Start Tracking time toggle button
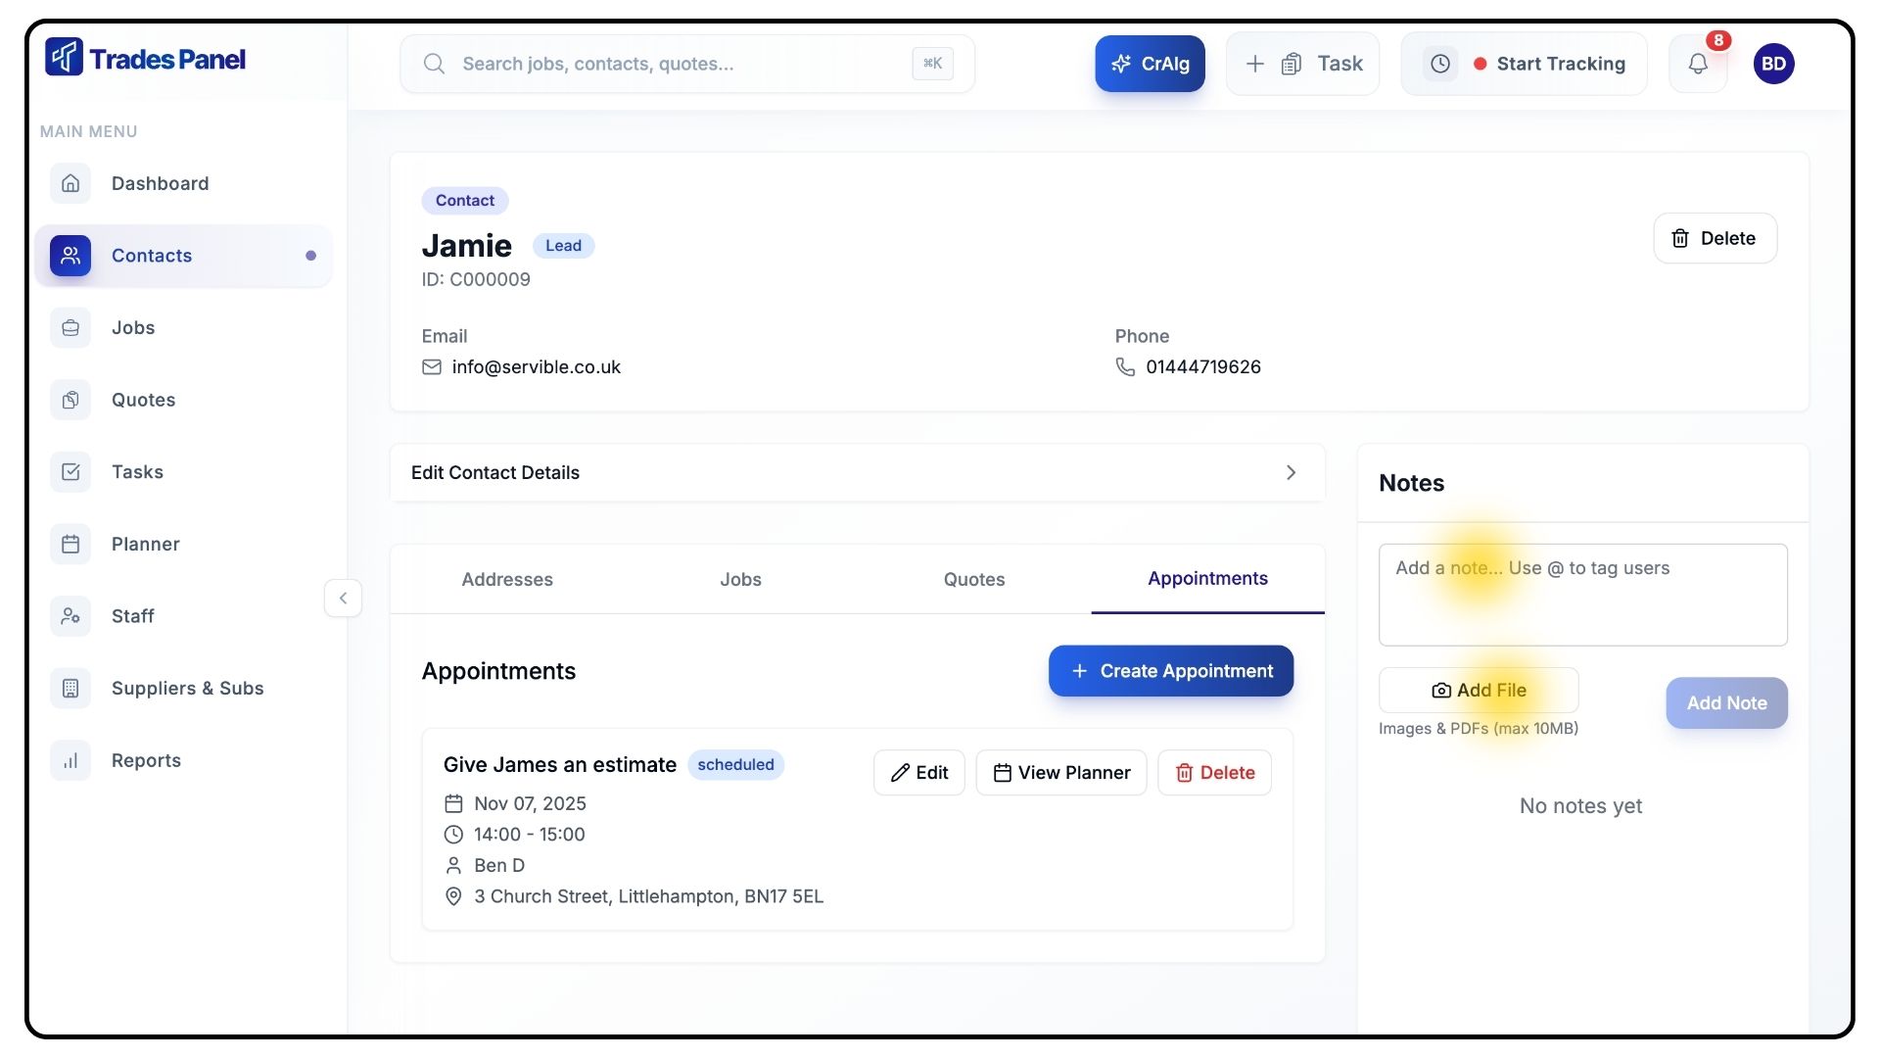 pyautogui.click(x=1525, y=64)
